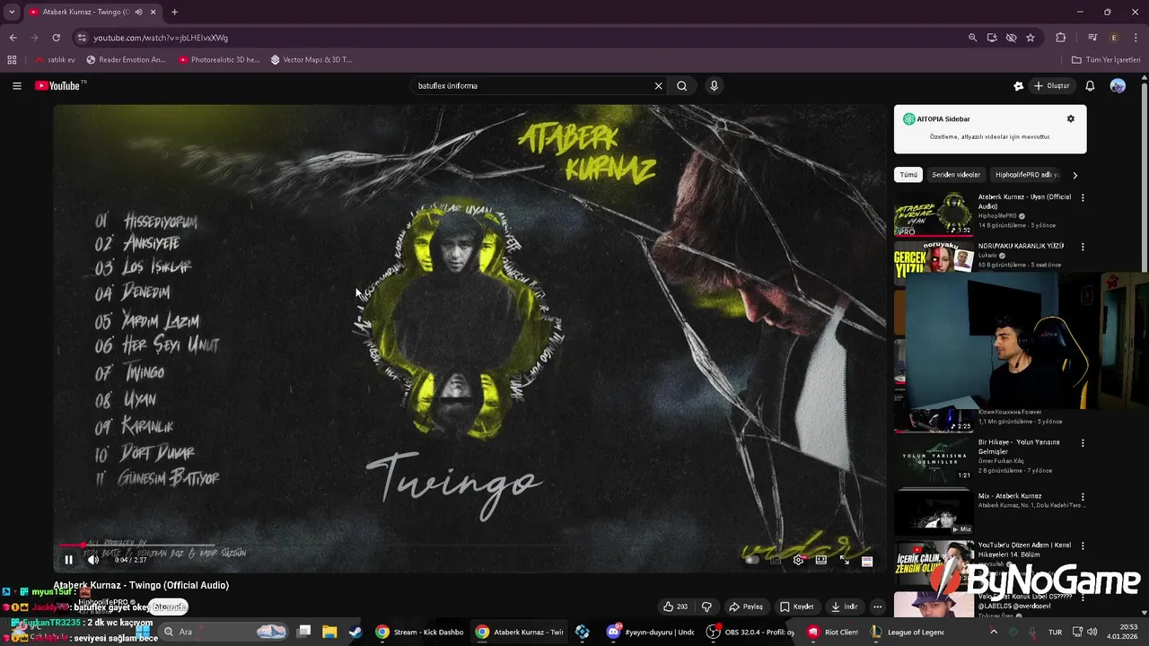Open YouTube notifications bell

tap(1090, 86)
